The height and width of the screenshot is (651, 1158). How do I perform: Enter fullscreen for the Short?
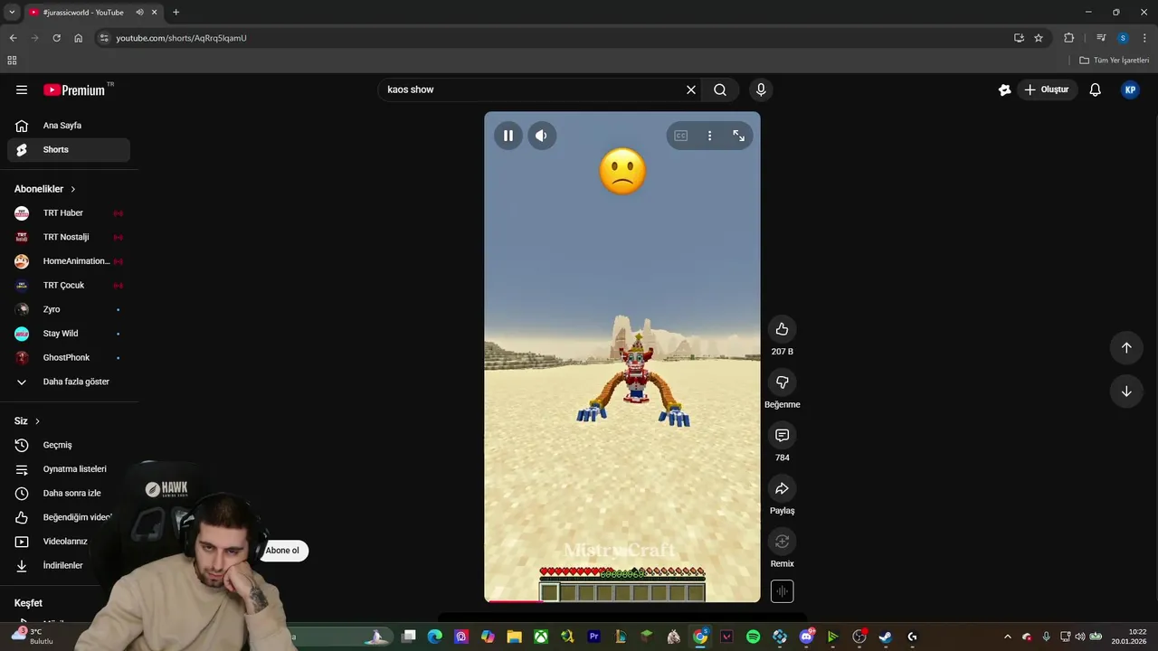pyautogui.click(x=738, y=136)
